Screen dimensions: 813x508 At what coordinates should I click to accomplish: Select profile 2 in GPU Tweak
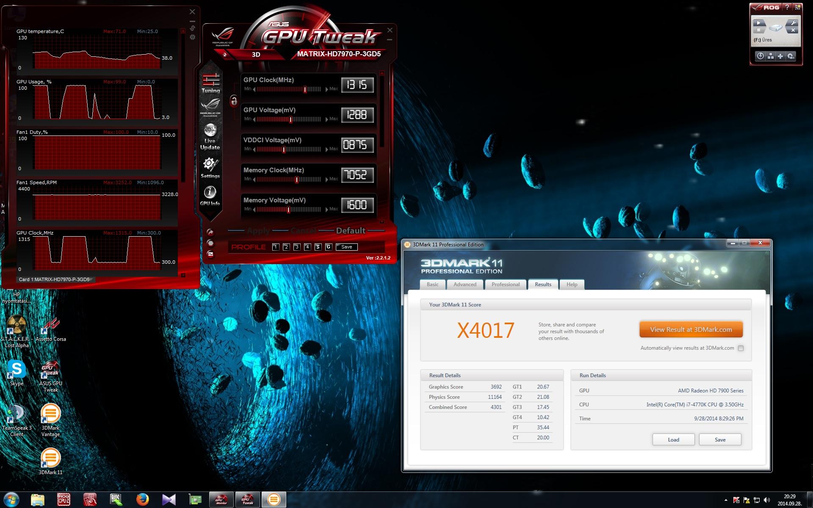tap(286, 247)
